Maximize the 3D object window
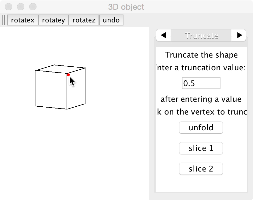Screen dimensions: 253x200 click(32, 6)
